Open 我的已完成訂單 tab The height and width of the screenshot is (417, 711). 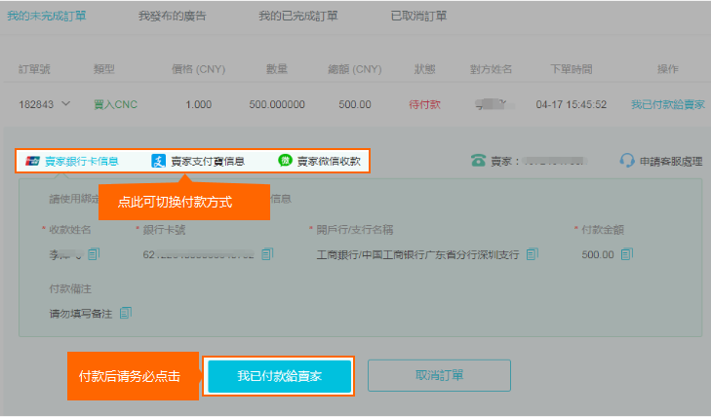[298, 16]
